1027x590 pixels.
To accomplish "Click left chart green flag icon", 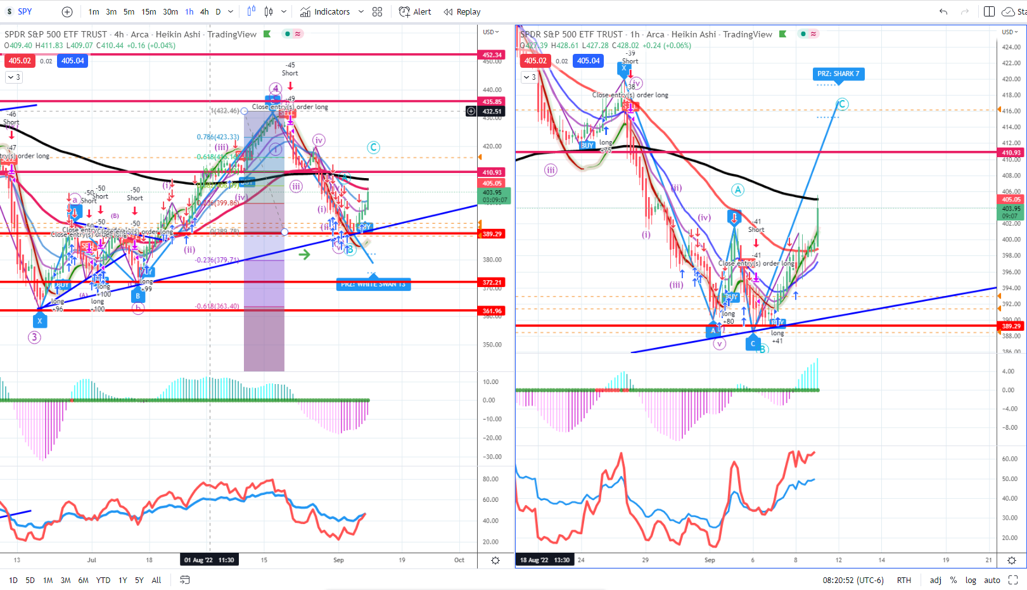I will click(267, 34).
